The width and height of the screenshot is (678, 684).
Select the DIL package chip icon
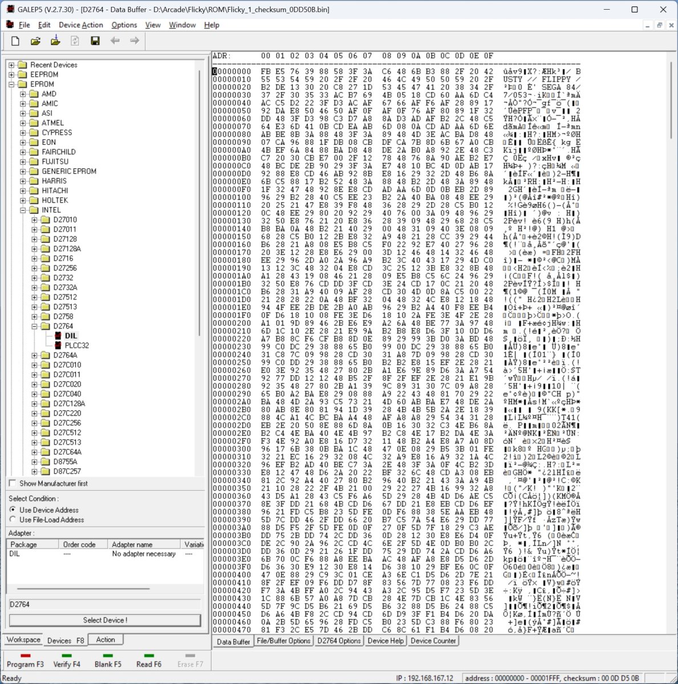tap(58, 336)
